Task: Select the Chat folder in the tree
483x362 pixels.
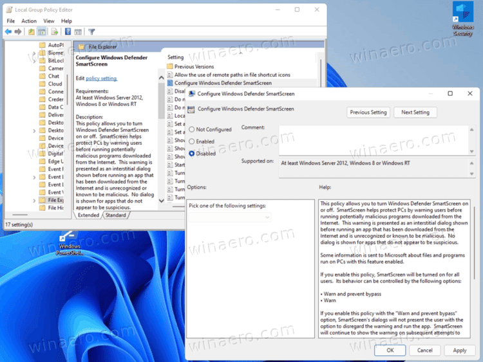Action: (53, 76)
